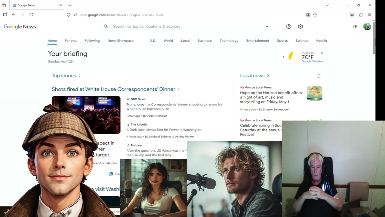Open the Firefox application menu
The image size is (385, 217).
coord(369,14)
